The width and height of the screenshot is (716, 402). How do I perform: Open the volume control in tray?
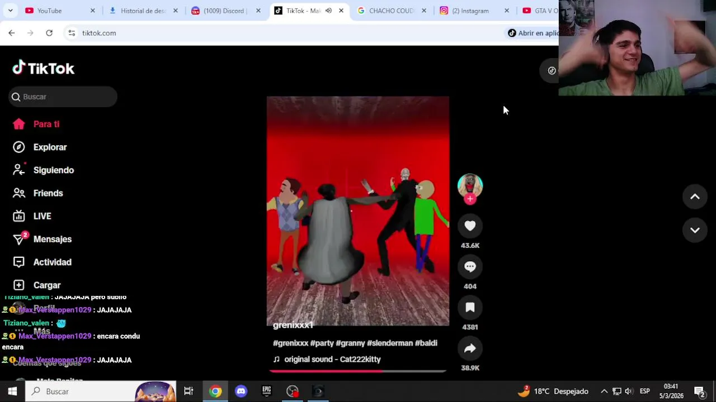pos(629,391)
